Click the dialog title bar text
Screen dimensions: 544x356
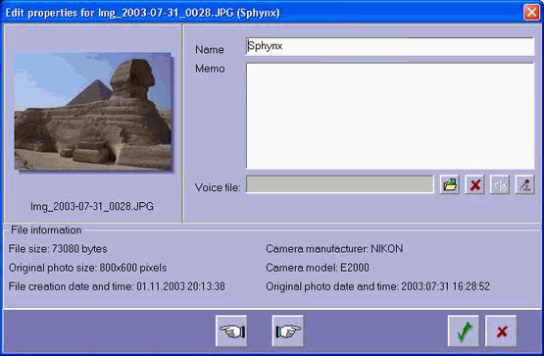pyautogui.click(x=142, y=13)
